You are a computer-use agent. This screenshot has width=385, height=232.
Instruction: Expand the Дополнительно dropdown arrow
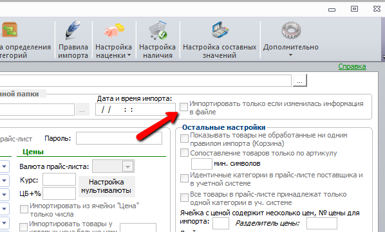click(x=291, y=55)
